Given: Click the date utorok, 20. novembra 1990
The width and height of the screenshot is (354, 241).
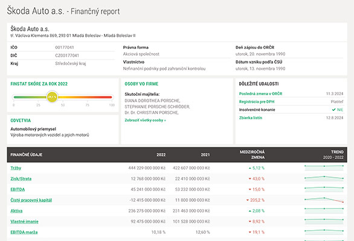Looking at the screenshot, I should (260, 54).
